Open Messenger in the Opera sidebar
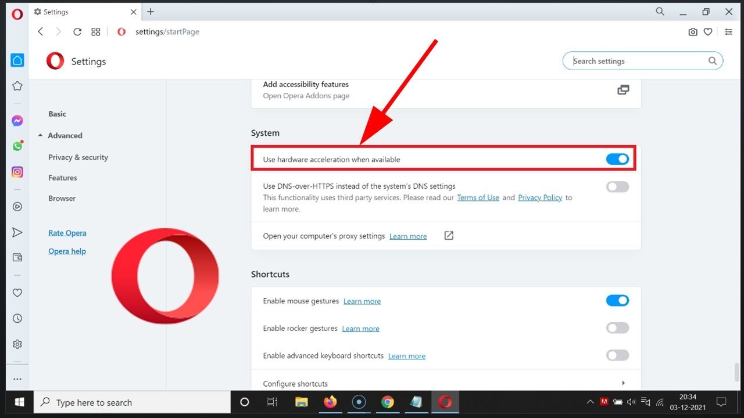Image resolution: width=744 pixels, height=418 pixels. point(17,121)
